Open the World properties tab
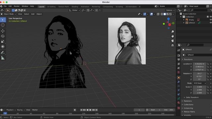This screenshot has height=119, width=212. coord(179,72)
